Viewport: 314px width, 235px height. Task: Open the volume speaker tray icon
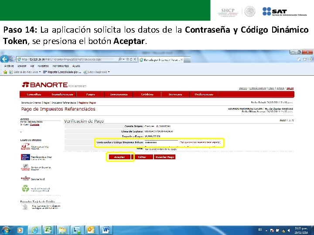tap(289, 231)
